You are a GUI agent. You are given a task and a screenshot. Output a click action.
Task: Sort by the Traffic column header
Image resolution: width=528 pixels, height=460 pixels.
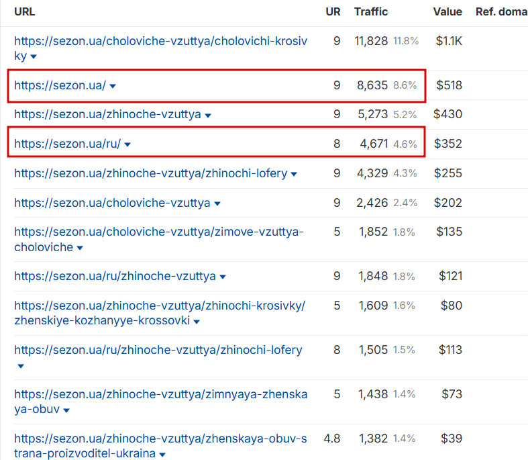371,12
